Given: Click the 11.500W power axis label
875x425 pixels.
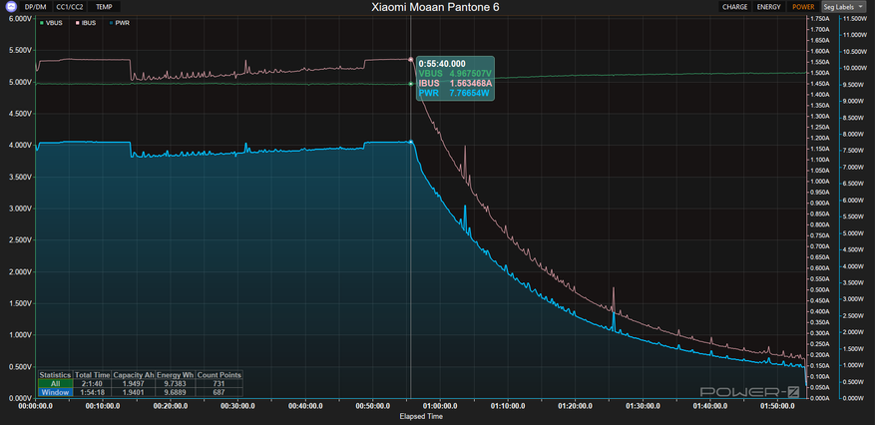Looking at the screenshot, I should (x=855, y=18).
